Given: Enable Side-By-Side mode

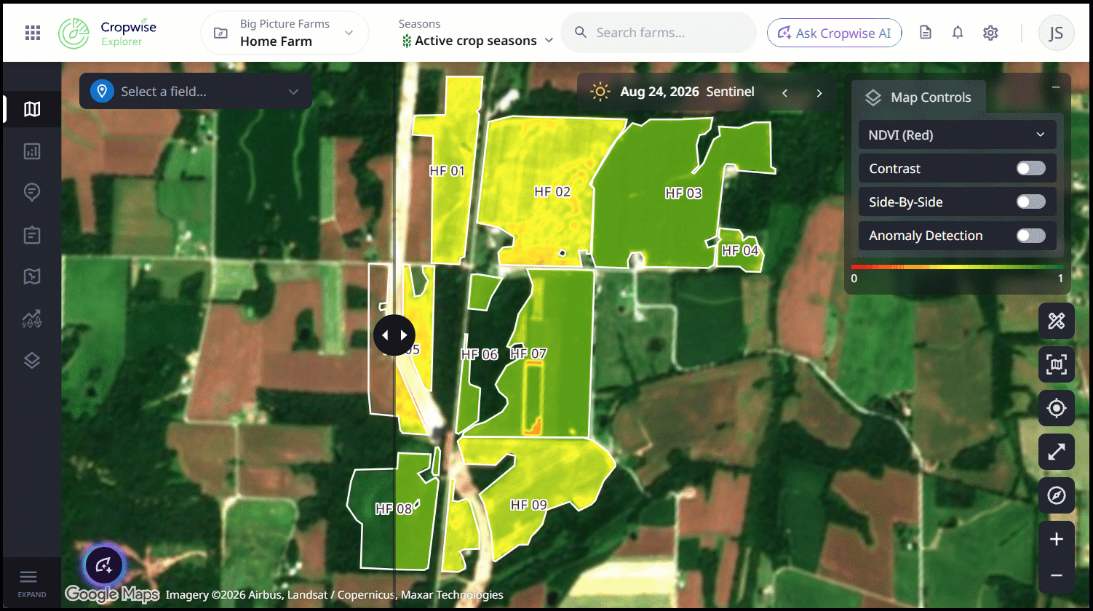Looking at the screenshot, I should coord(1030,202).
